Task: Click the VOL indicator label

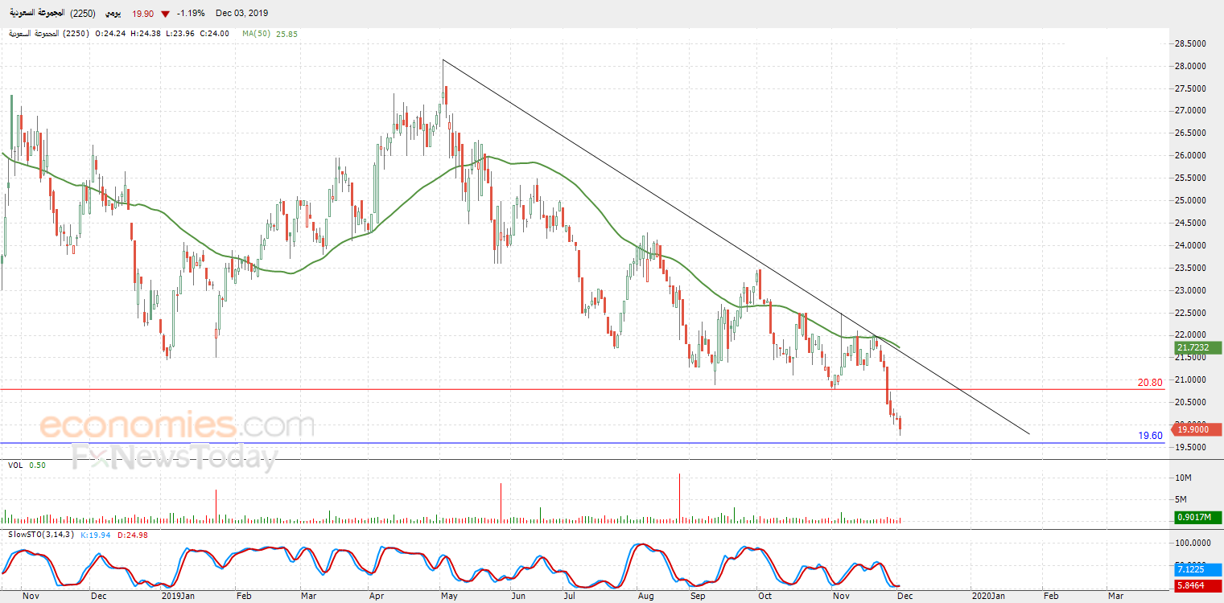Action: [15, 465]
